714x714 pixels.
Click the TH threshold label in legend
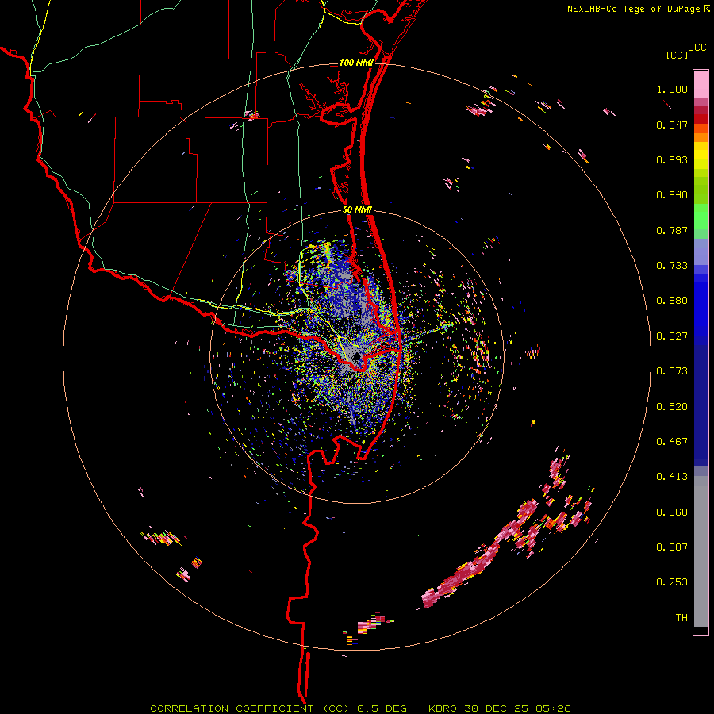681,618
